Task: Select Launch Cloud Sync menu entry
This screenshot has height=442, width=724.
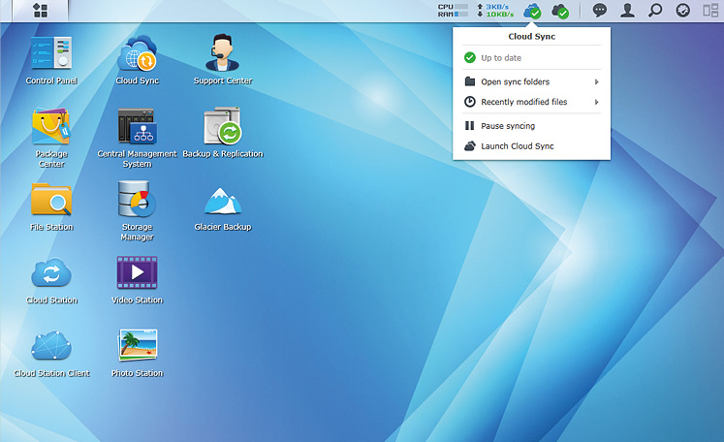Action: coord(518,146)
